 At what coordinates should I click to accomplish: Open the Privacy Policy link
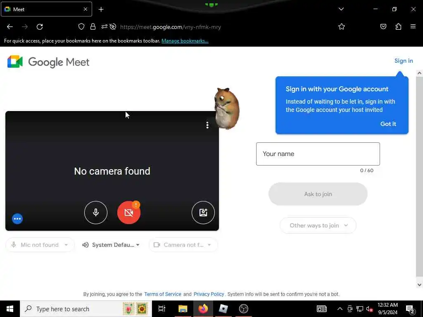(209, 294)
